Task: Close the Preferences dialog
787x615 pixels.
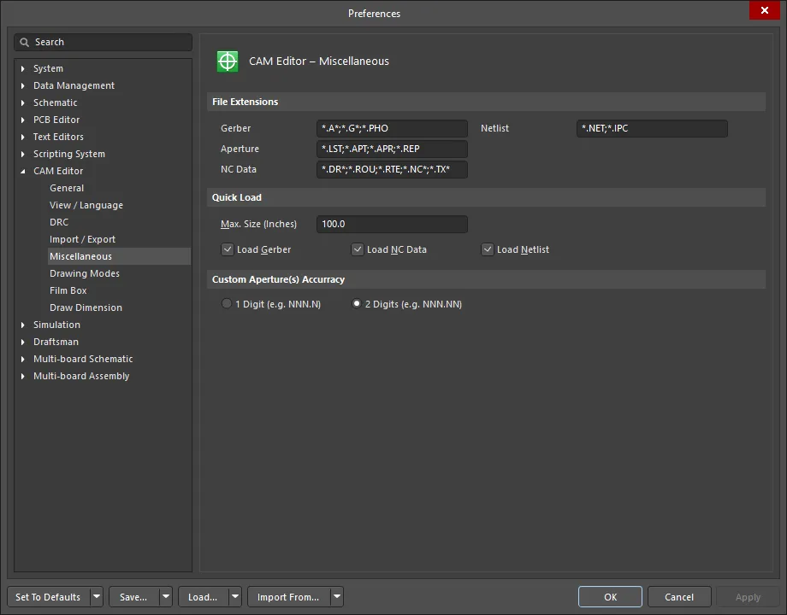Action: [x=765, y=10]
